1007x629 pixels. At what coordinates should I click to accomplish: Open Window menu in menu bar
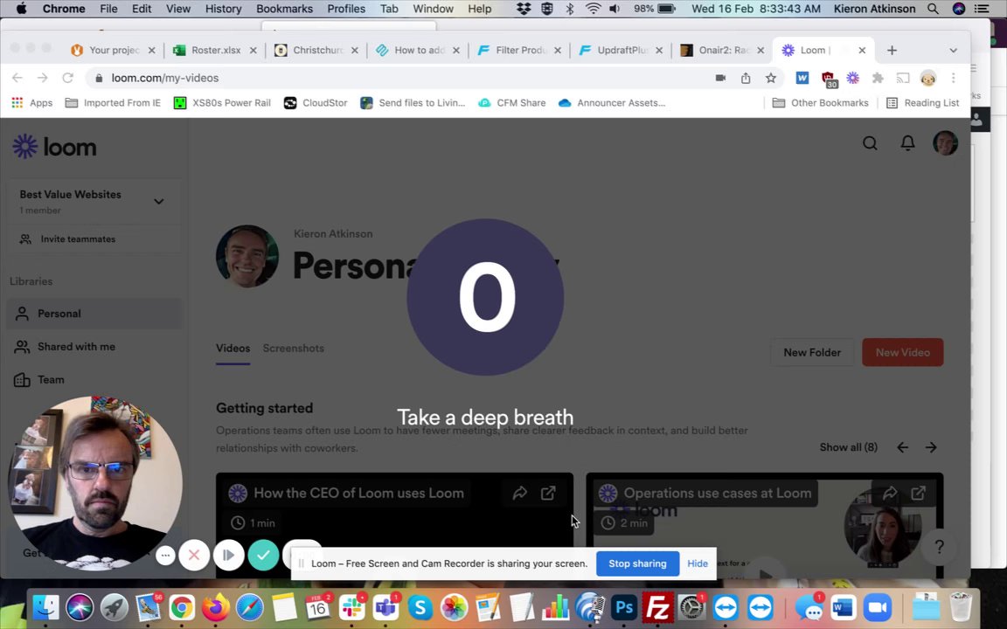tap(433, 9)
